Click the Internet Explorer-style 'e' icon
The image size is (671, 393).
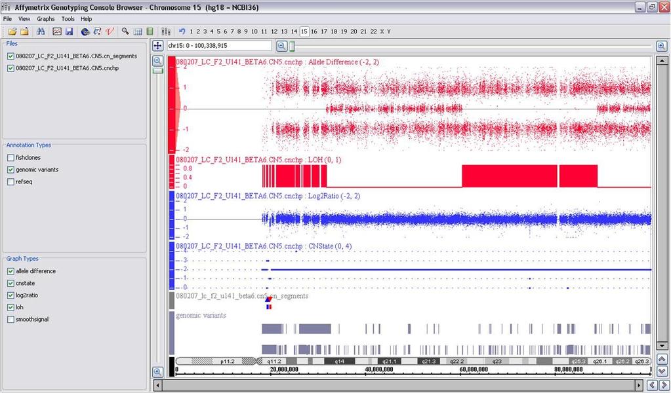click(x=97, y=31)
